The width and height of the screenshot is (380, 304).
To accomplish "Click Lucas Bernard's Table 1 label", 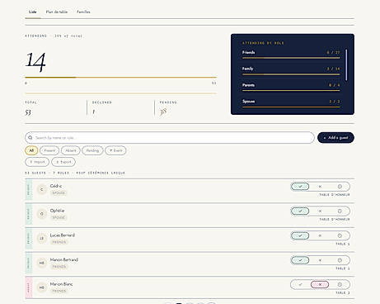I will 343,244.
